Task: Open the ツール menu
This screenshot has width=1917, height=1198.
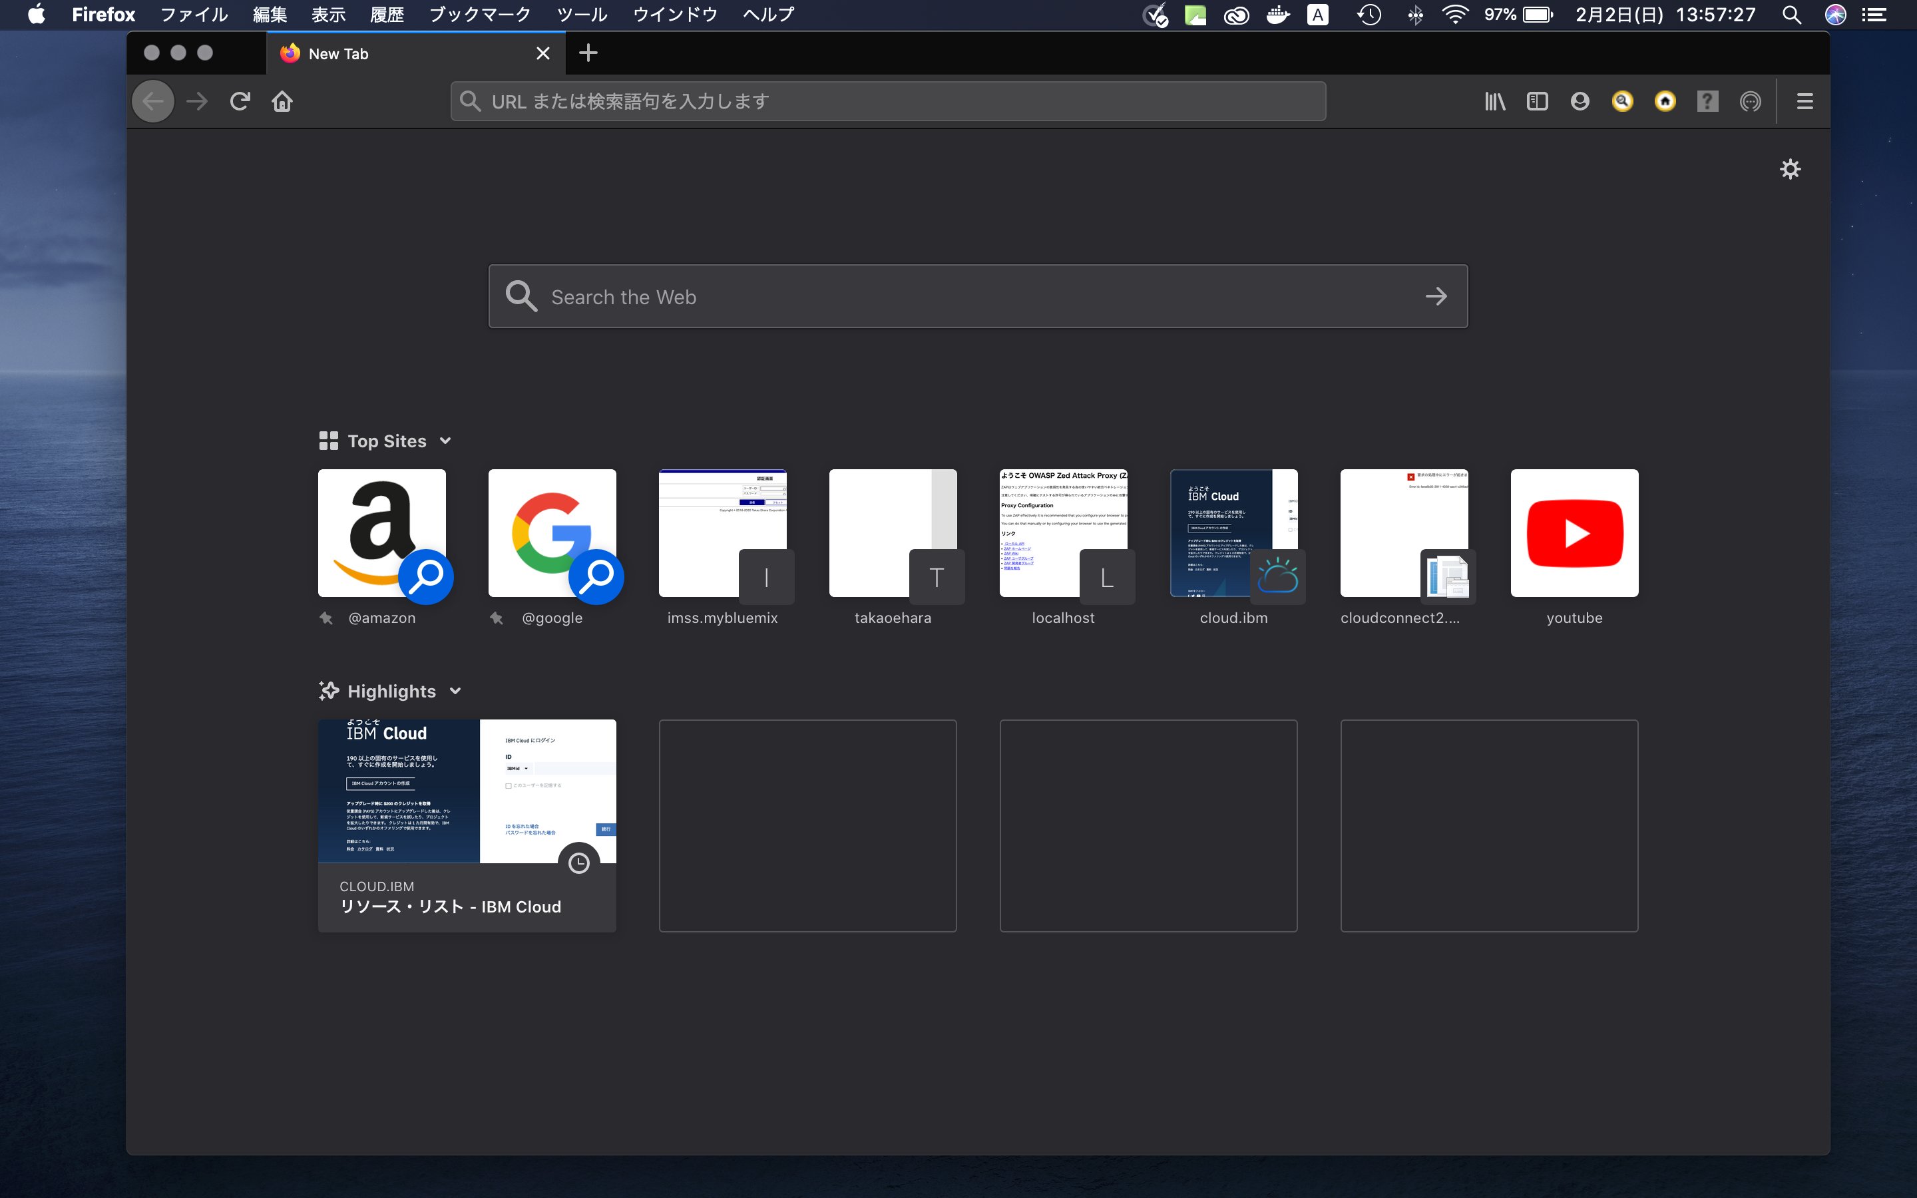Action: [582, 14]
